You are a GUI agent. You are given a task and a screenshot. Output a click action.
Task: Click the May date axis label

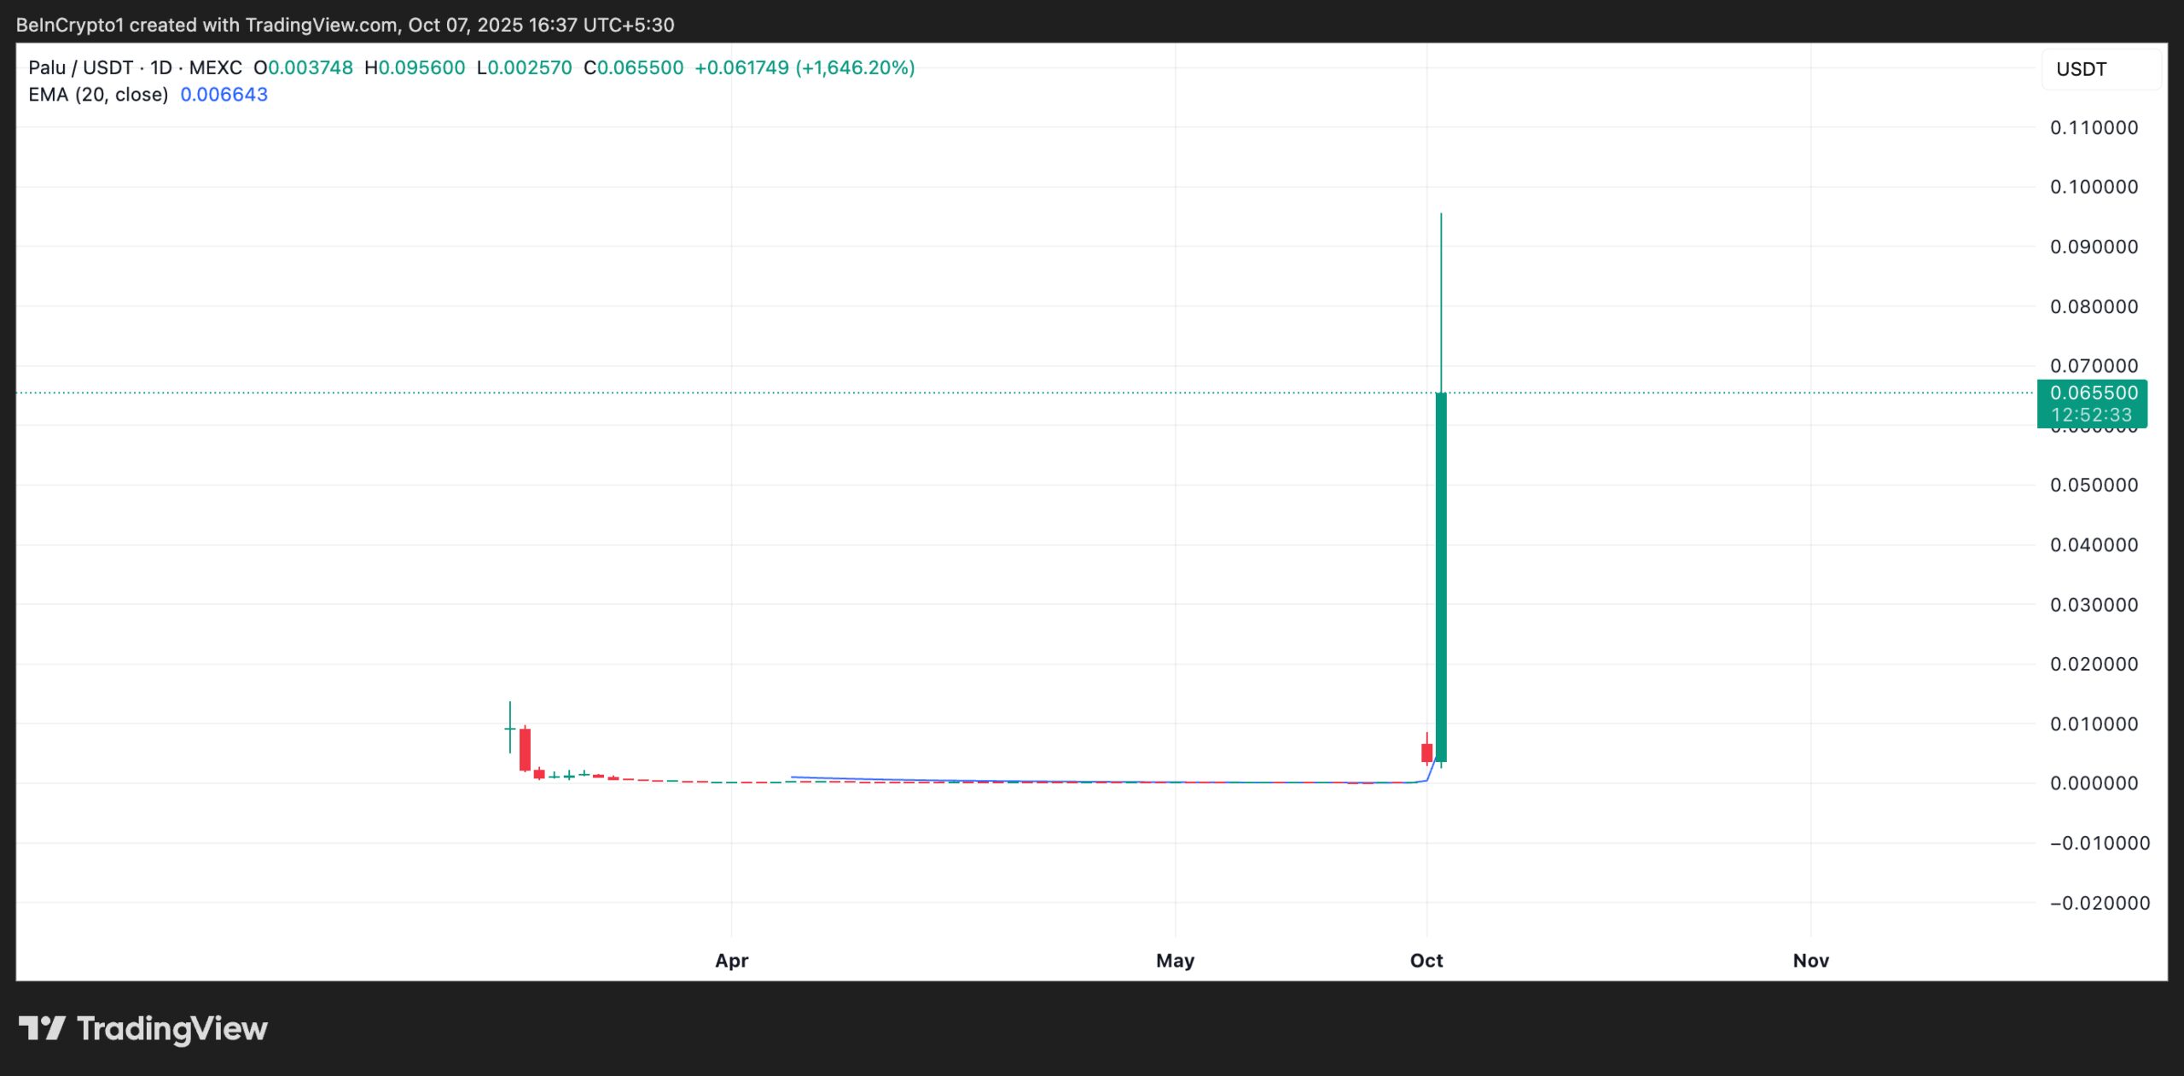click(1174, 960)
